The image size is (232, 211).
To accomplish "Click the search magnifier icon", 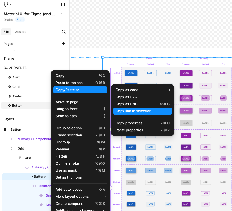I will pyautogui.click(x=64, y=32).
